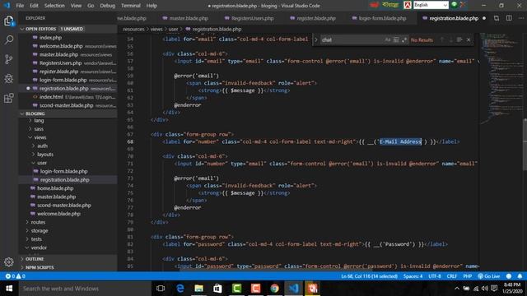527x296 pixels.
Task: Expand the auth folder
Action: point(42,146)
